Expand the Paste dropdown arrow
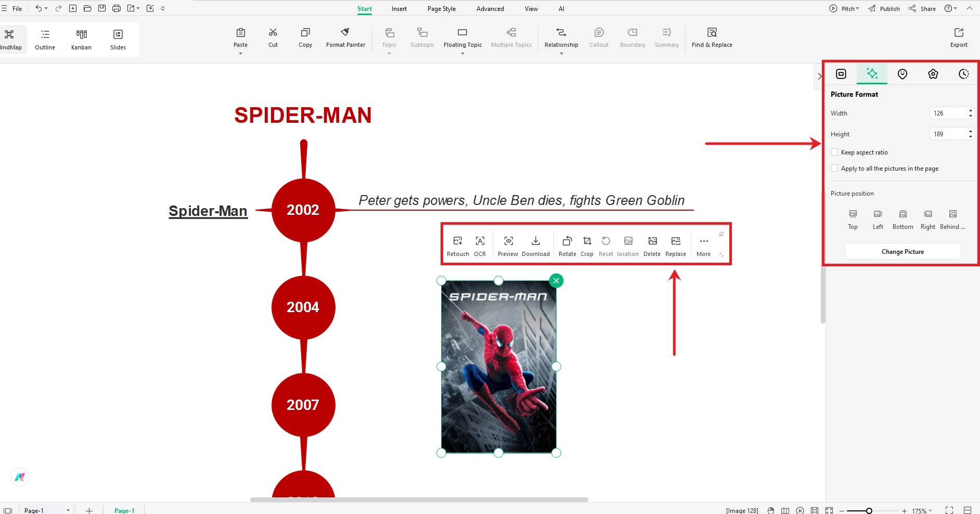The image size is (980, 514). (x=240, y=54)
